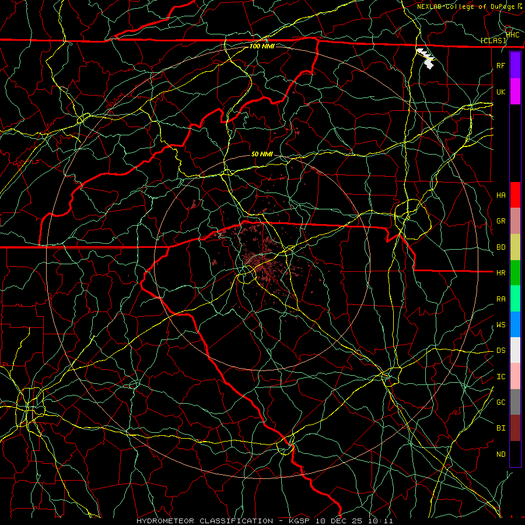525x525 pixels.
Task: Click the [CLAS] label text
Action: (493, 41)
